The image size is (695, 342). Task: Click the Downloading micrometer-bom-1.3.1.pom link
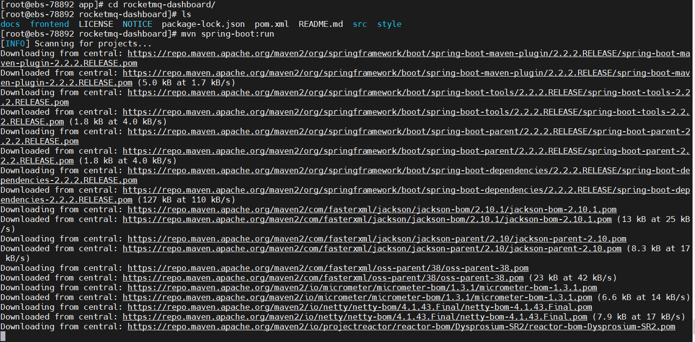point(362,287)
